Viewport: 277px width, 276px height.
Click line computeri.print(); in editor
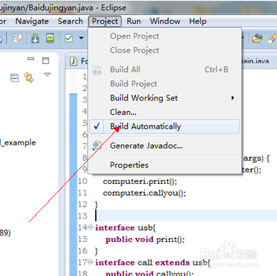(x=140, y=181)
